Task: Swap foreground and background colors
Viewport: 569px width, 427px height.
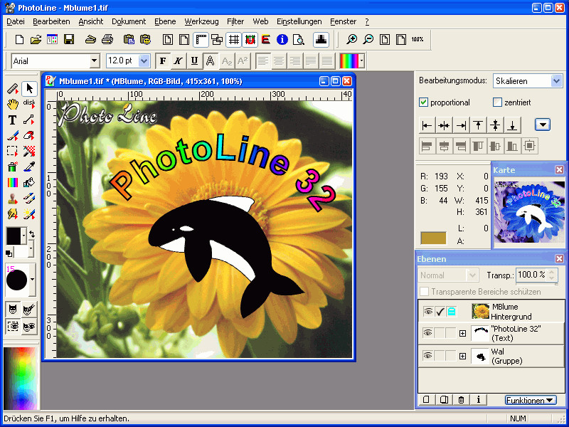Action: [x=32, y=234]
